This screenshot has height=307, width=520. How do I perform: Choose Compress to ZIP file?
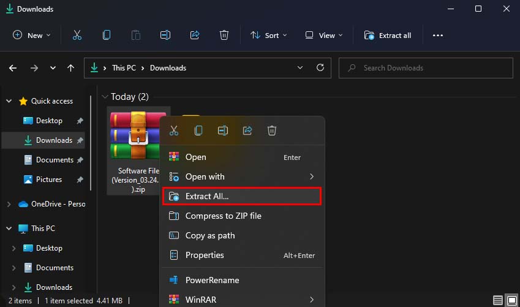click(223, 216)
